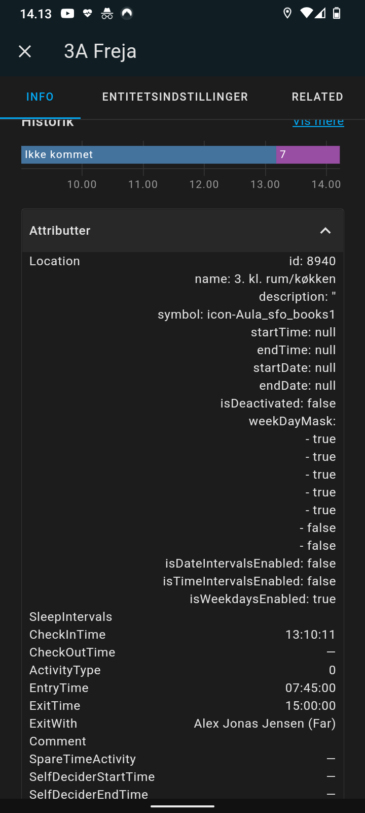Tap the Location attribute label
The width and height of the screenshot is (365, 813).
54,261
